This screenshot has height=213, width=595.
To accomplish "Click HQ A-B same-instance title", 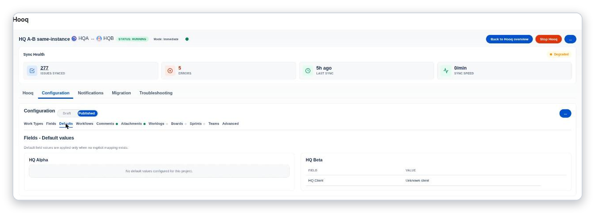I will coord(44,39).
